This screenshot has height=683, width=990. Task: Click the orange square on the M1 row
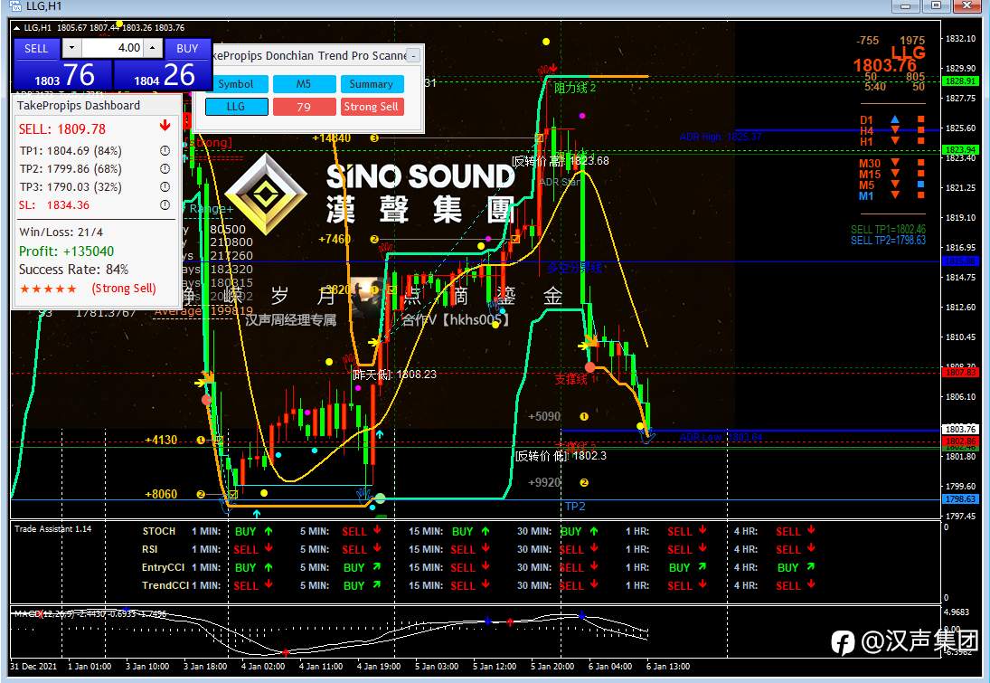[x=920, y=195]
